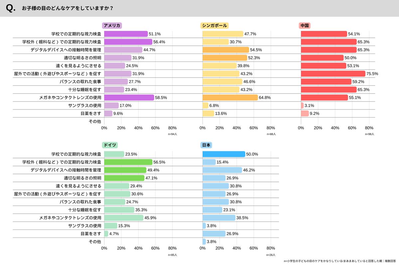Click Germany's 4.7% eye drops bar
The width and height of the screenshot is (399, 266).
click(x=106, y=233)
